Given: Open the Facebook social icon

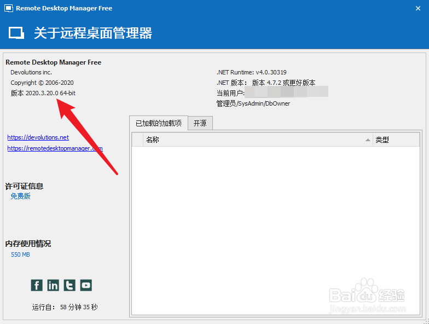Looking at the screenshot, I should [x=37, y=286].
